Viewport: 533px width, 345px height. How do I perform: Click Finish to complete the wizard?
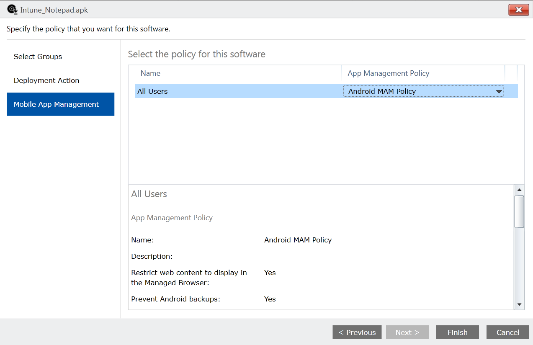[x=458, y=332]
